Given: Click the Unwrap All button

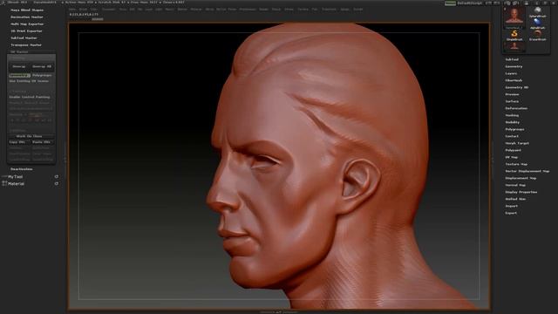Looking at the screenshot, I should (x=42, y=66).
